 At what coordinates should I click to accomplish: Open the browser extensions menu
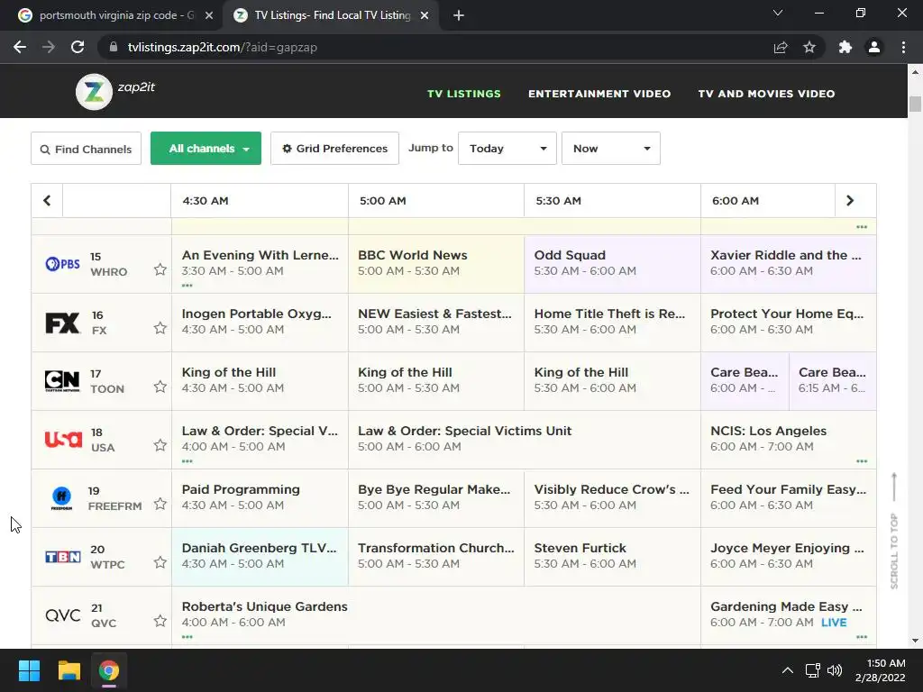845,47
